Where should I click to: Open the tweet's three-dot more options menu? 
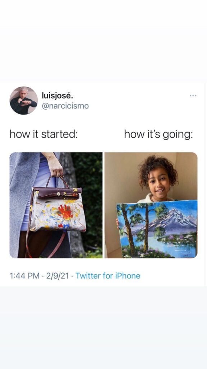[193, 95]
